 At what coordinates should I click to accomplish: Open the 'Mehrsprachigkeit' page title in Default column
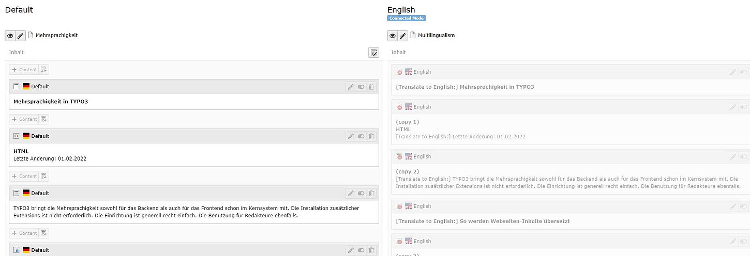pyautogui.click(x=56, y=36)
